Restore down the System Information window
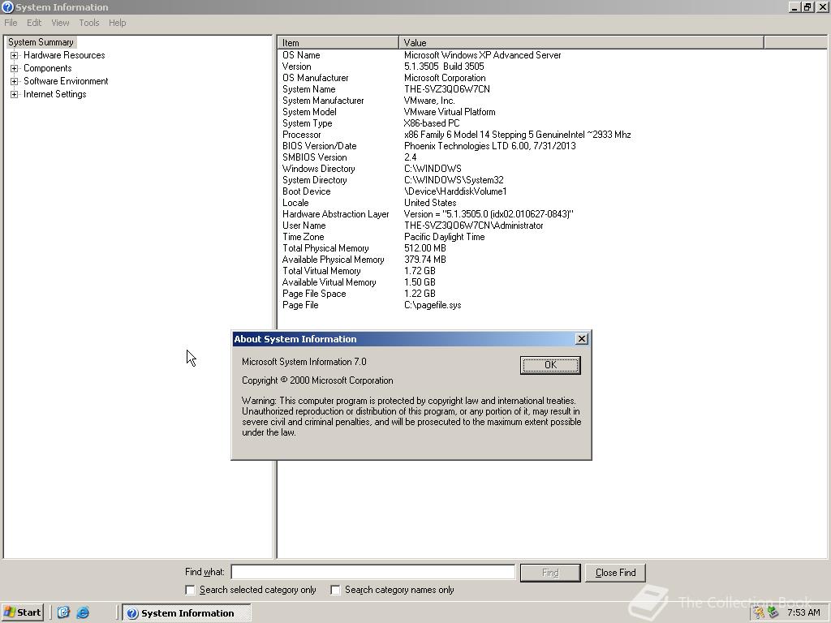Viewport: 831px width, 623px height. coord(807,6)
